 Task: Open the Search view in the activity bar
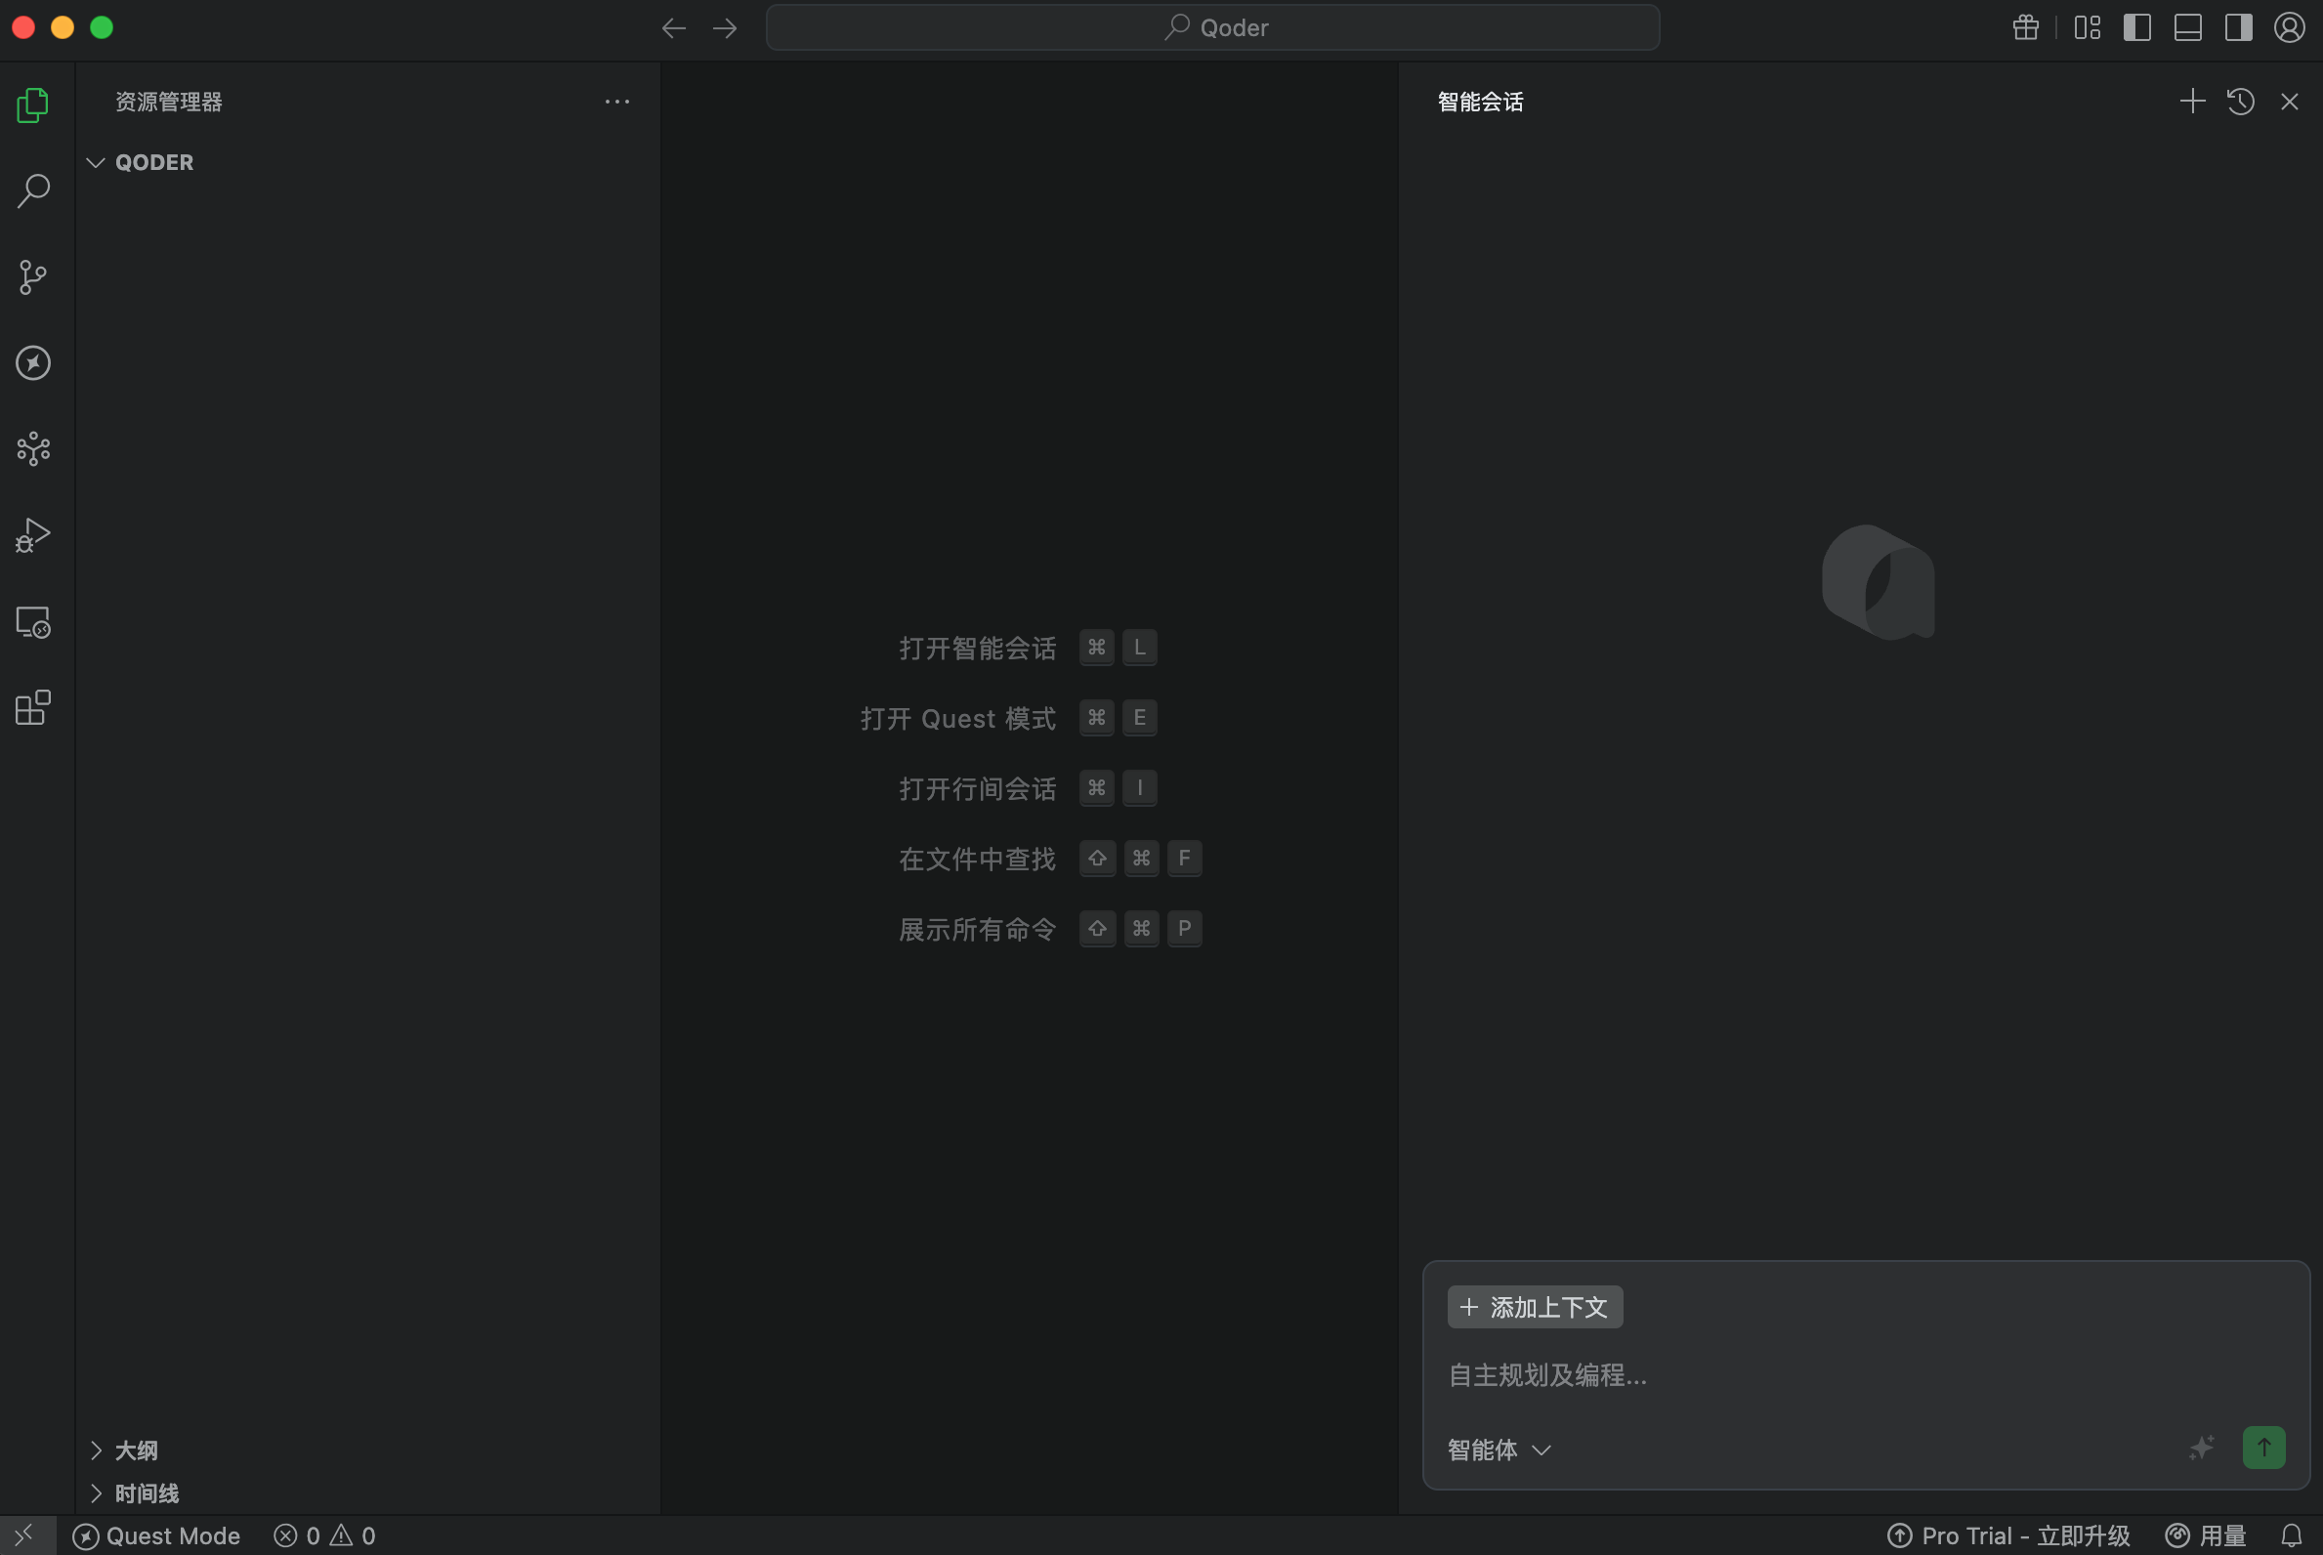pos(33,190)
